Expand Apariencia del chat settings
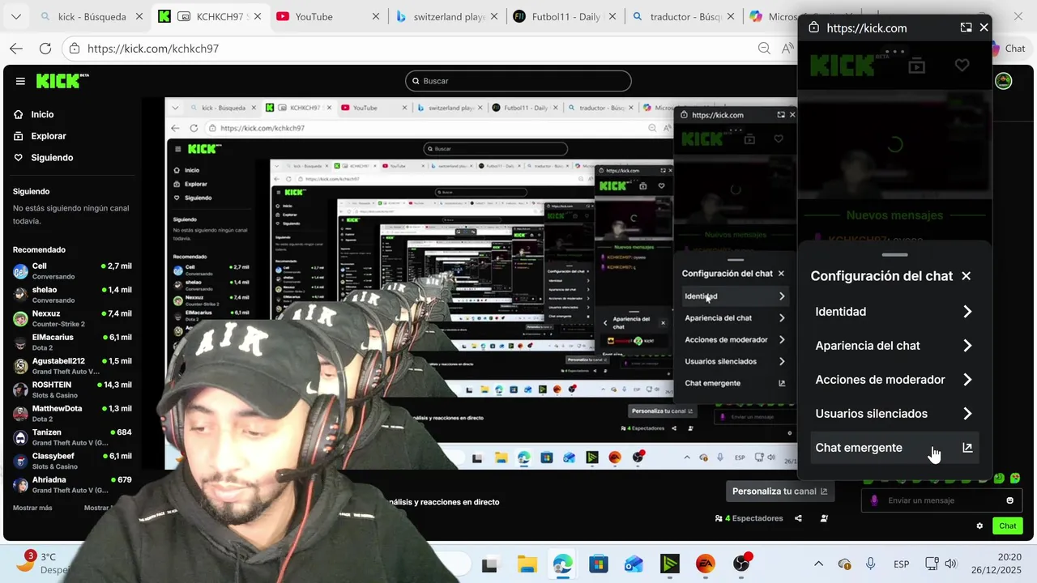This screenshot has height=583, width=1037. [x=894, y=346]
